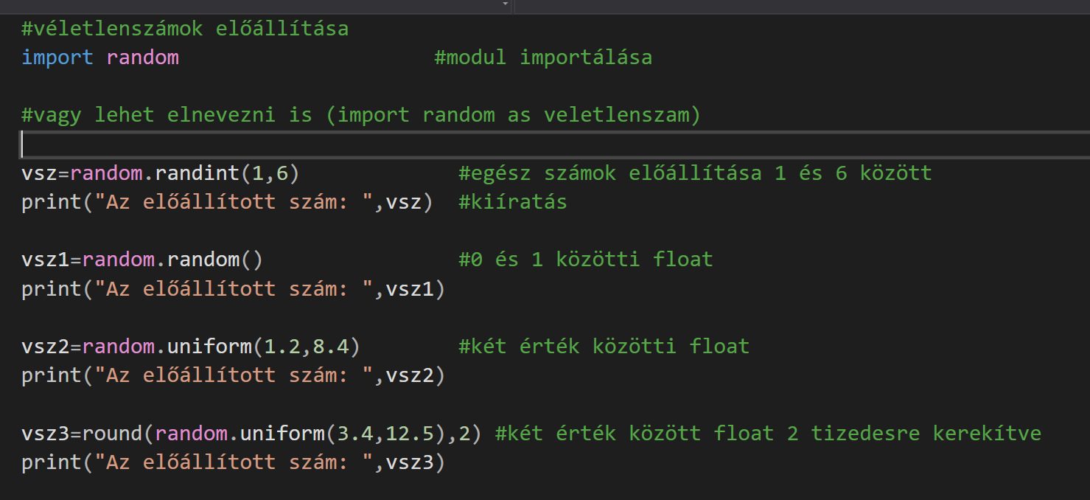This screenshot has height=500, width=1090.
Task: Click the comment '#modul importálása'
Action: coord(543,58)
